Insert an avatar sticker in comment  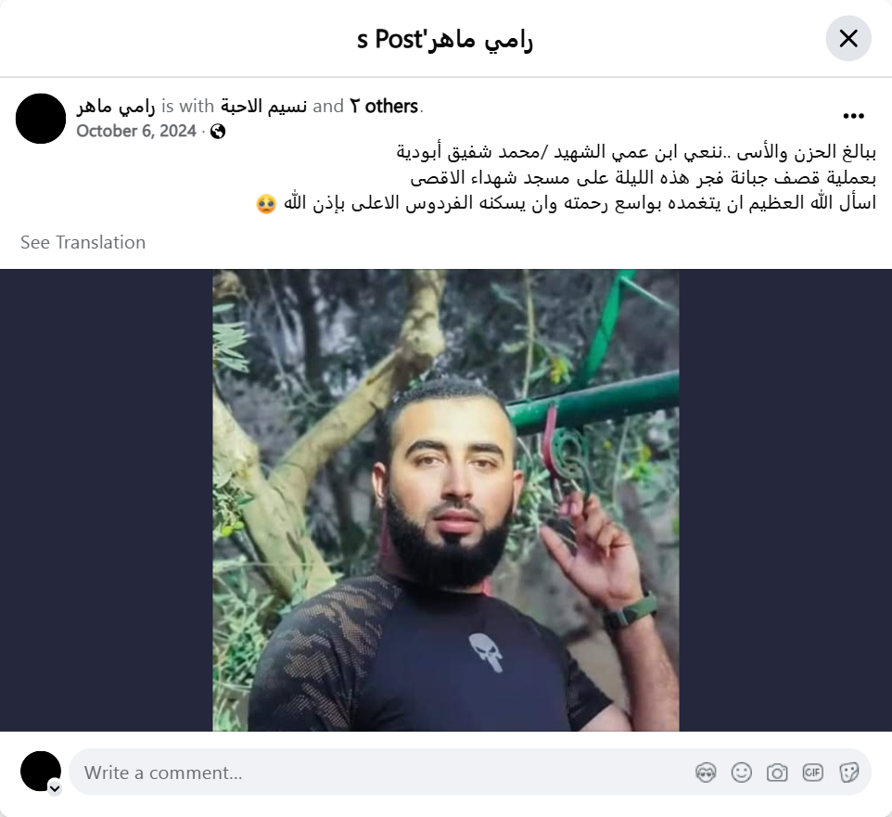click(706, 772)
